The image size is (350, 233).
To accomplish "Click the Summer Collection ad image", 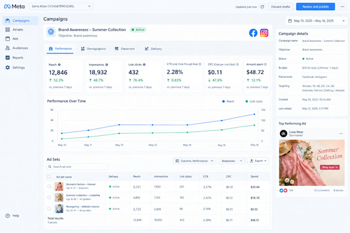I will pyautogui.click(x=312, y=163).
